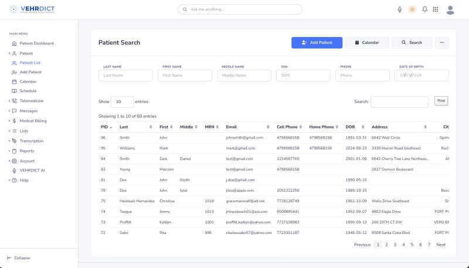Open VEHRDICT AI menu item
Image resolution: width=469 pixels, height=268 pixels.
[32, 171]
